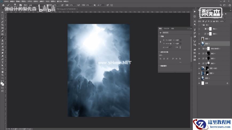Toggle visibility of 曲线 2 layer
This screenshot has height=130, width=232.
[199, 63]
